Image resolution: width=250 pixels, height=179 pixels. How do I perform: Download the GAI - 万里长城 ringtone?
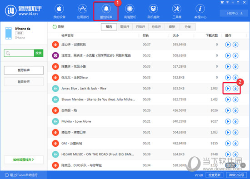pos(235,144)
